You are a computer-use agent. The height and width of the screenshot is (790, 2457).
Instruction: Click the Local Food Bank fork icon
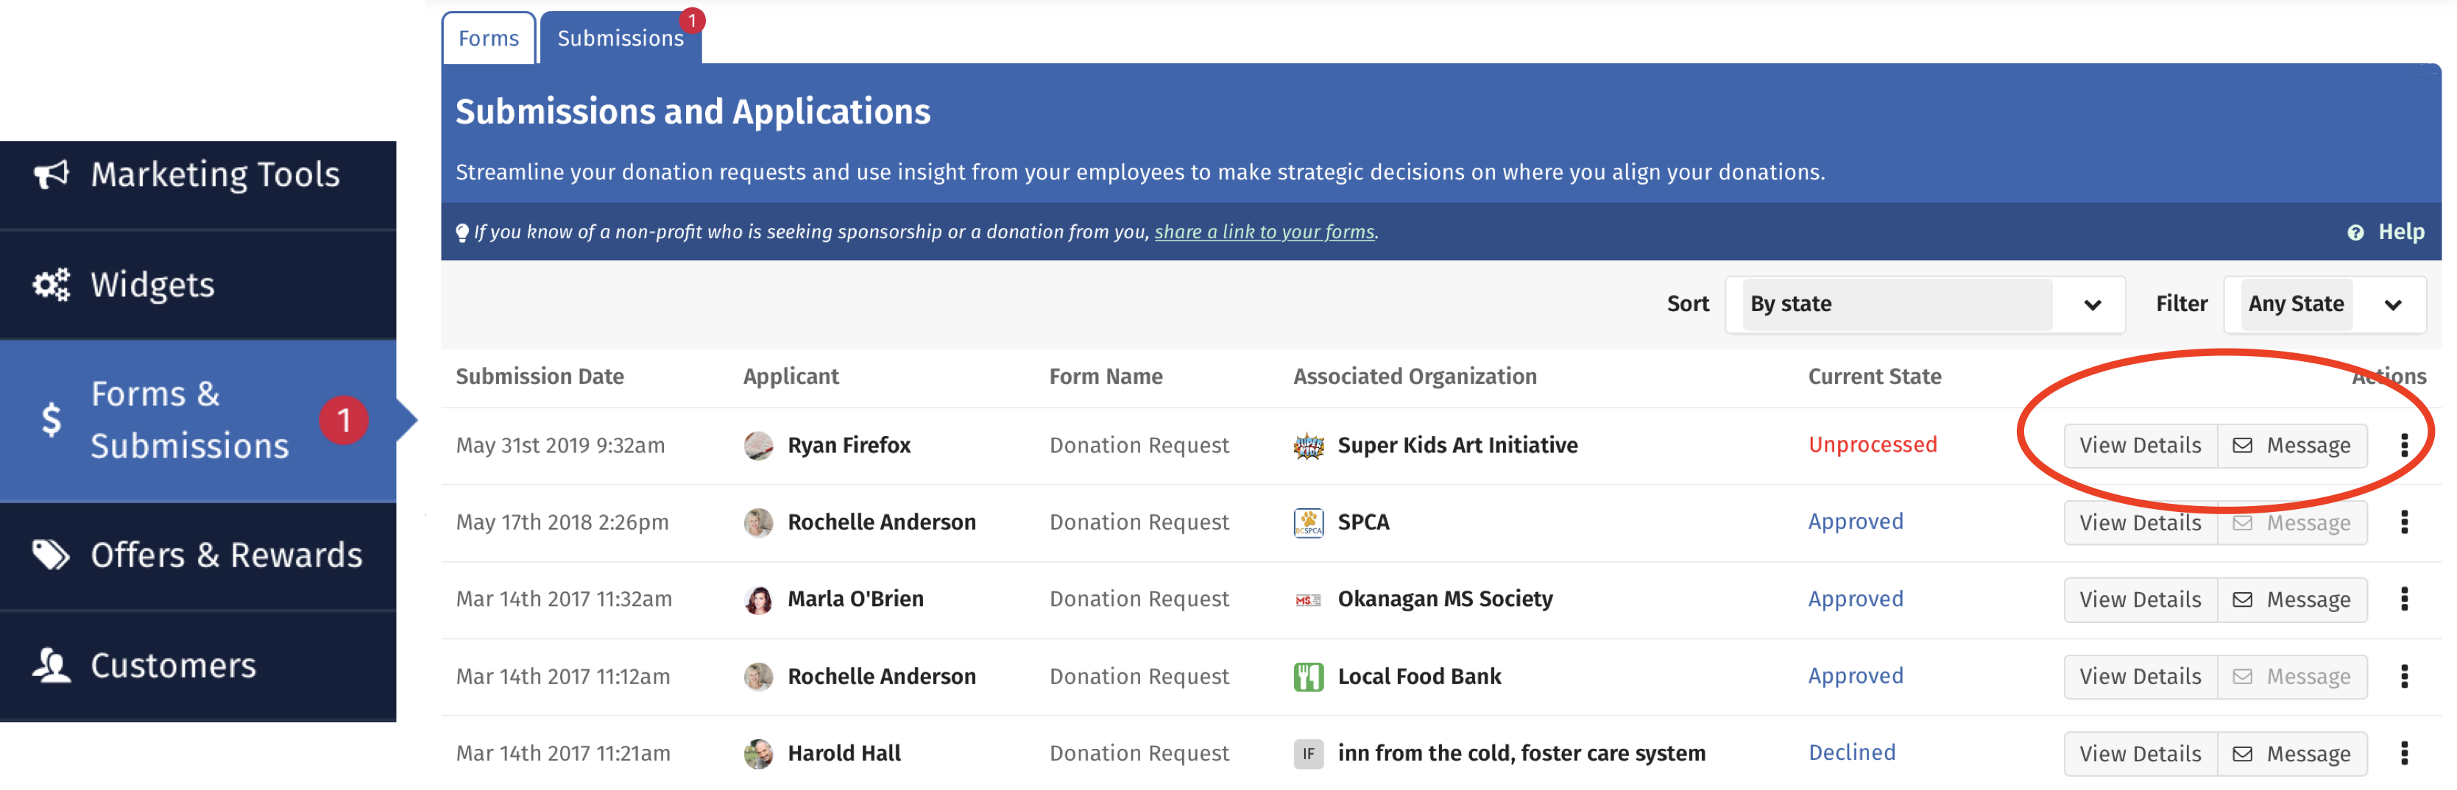1309,677
